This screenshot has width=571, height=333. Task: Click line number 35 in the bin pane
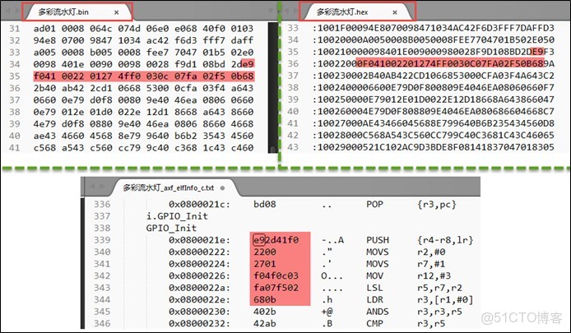[x=15, y=76]
